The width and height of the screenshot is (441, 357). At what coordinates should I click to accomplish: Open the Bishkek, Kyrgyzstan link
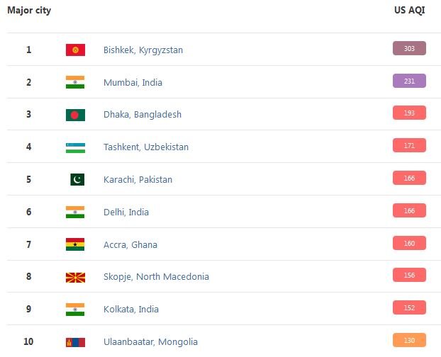143,50
